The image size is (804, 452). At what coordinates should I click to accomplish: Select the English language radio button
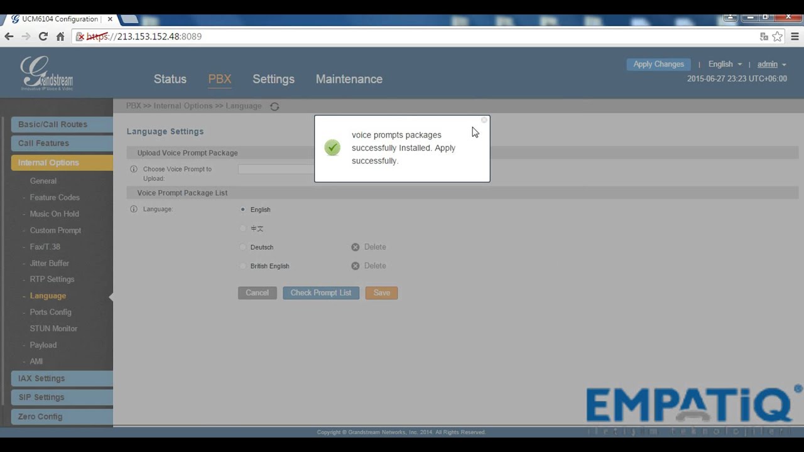coord(243,210)
